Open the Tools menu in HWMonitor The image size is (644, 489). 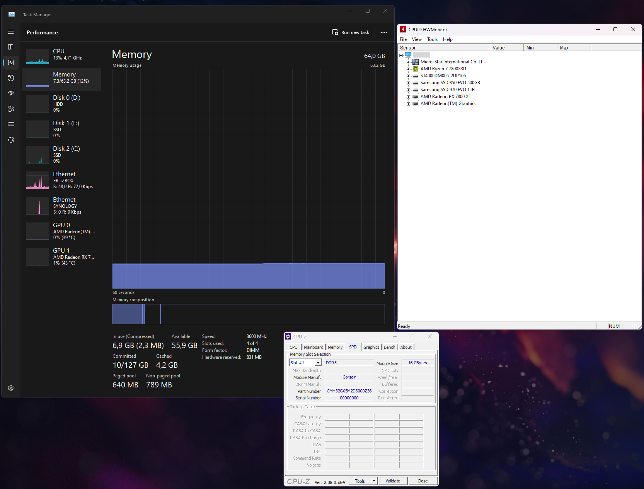(432, 39)
